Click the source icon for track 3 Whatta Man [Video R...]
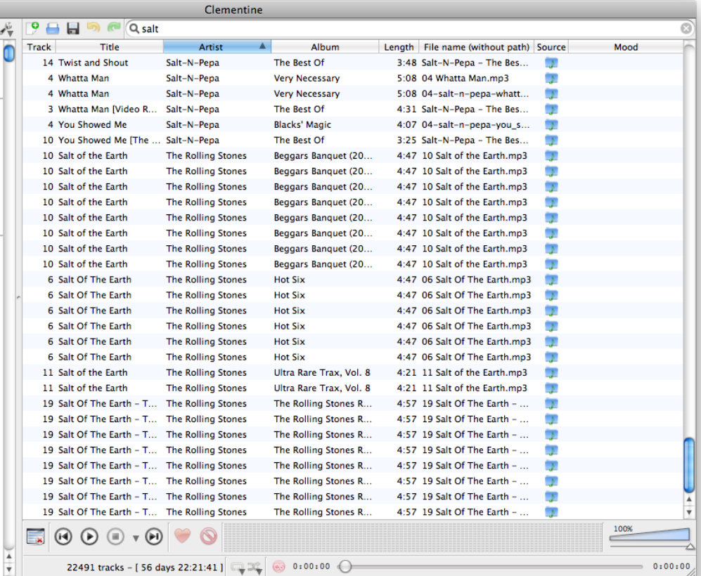Image resolution: width=701 pixels, height=576 pixels. [x=551, y=110]
